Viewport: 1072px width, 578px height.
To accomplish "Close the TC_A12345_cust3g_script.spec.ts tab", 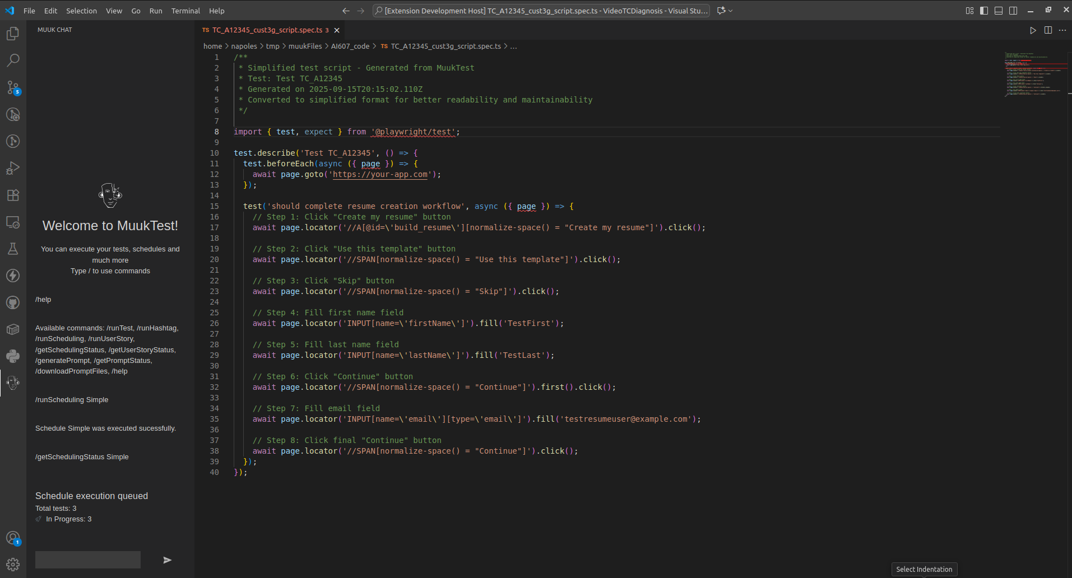I will tap(337, 30).
